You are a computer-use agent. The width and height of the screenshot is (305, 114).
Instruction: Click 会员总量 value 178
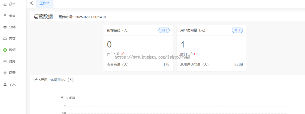point(166,64)
